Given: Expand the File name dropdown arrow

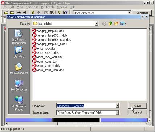Looking at the screenshot, I should point(117,106).
